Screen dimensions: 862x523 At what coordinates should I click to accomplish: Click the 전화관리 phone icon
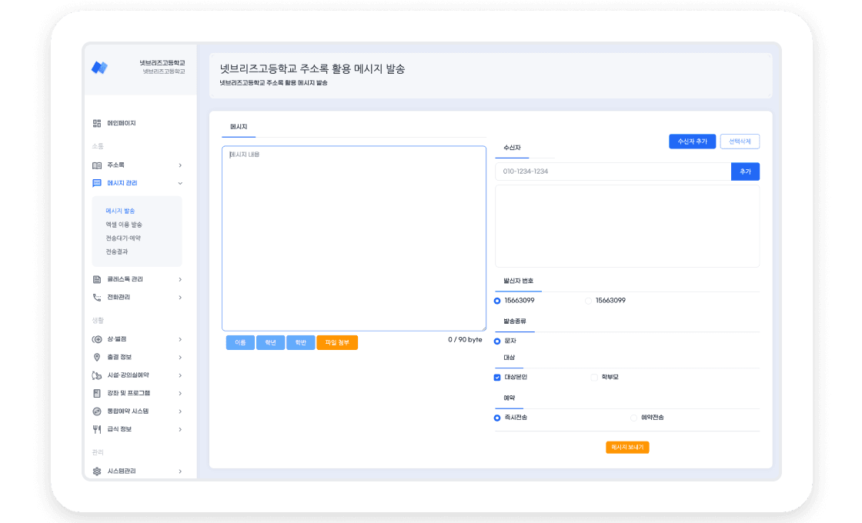coord(97,298)
